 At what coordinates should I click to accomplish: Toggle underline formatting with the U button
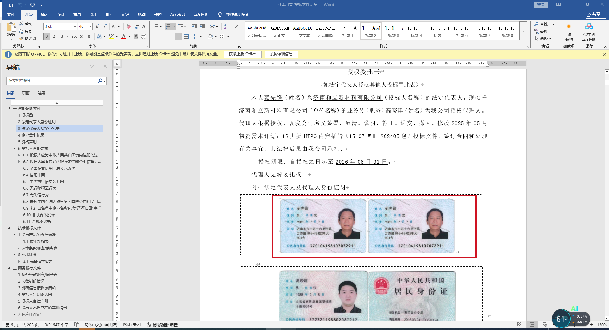pos(62,36)
